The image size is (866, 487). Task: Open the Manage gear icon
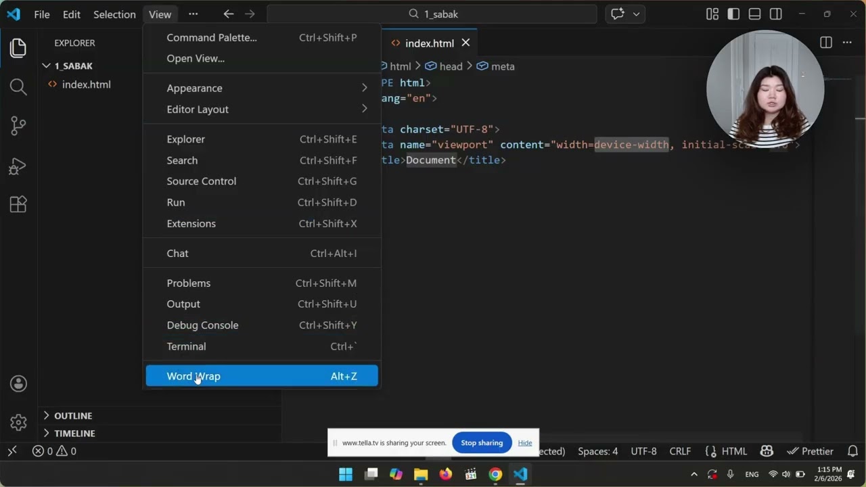[x=18, y=423]
